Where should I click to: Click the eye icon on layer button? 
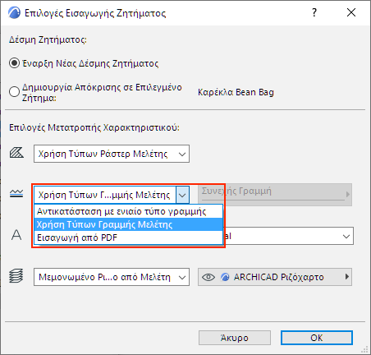208,277
